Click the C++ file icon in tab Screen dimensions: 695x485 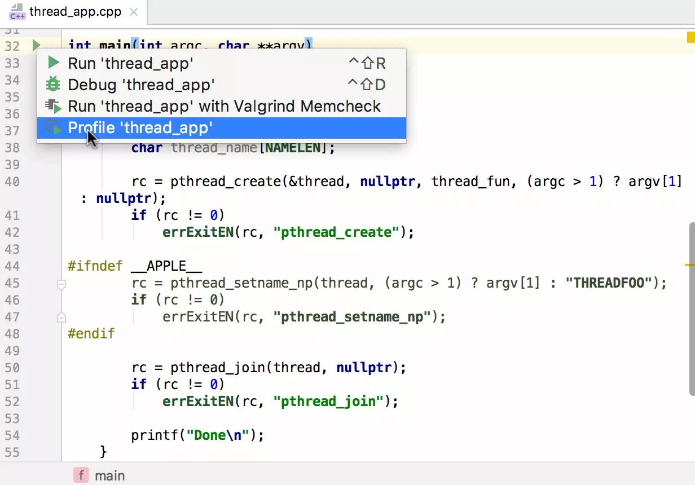click(17, 12)
